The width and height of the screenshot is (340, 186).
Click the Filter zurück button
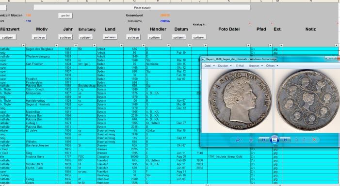pos(142,8)
